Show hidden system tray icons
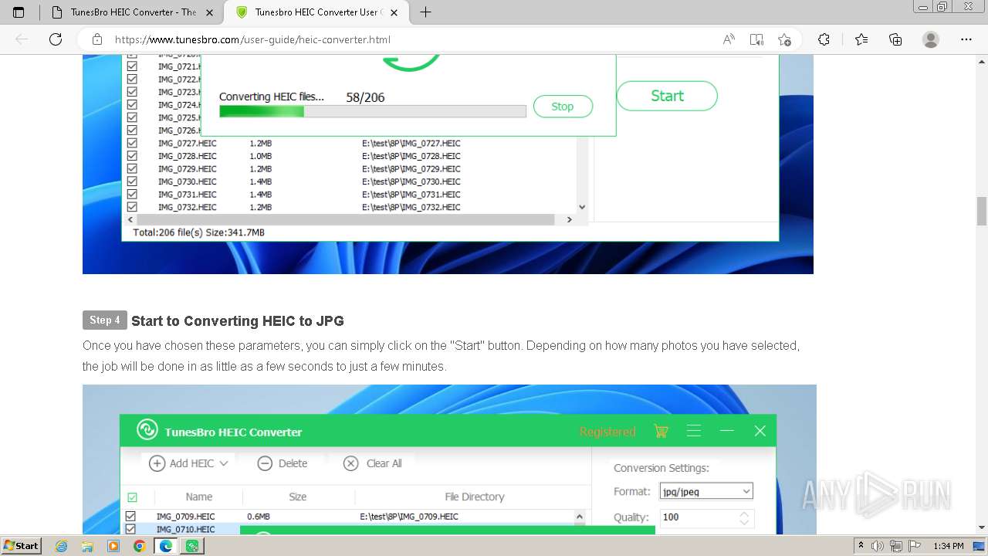Viewport: 988px width, 556px height. pyautogui.click(x=861, y=546)
